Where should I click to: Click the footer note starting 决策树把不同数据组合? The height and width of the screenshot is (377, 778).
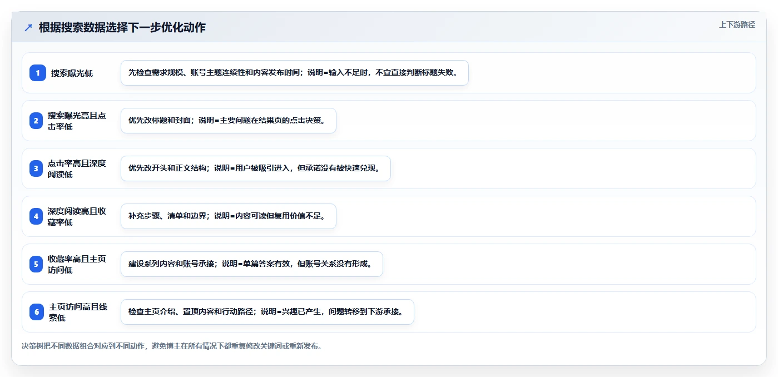[x=172, y=346]
